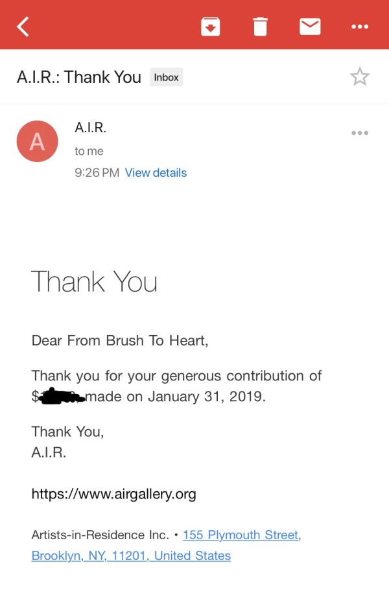Tap the sender name A.I.R.
389x593 pixels.
pos(90,128)
